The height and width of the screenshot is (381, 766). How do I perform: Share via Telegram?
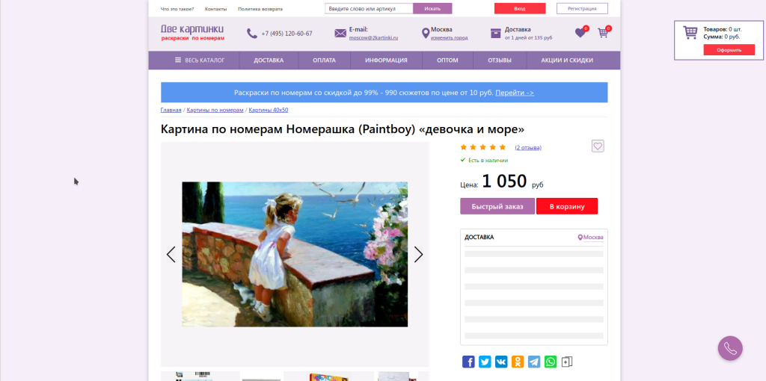tap(534, 362)
